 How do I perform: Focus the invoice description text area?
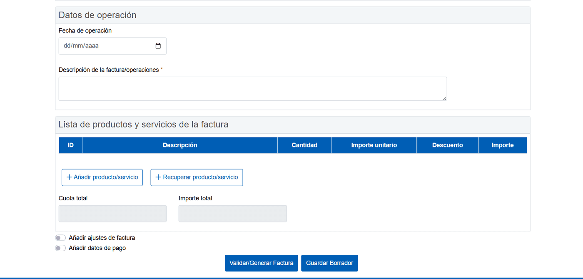(253, 89)
